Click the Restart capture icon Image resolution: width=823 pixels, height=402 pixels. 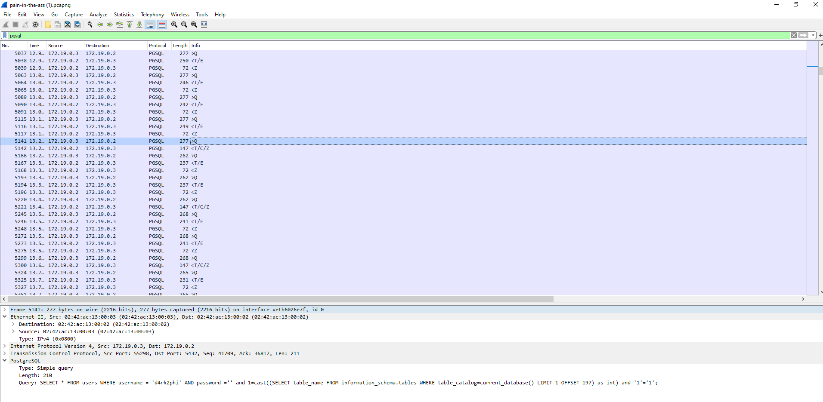[x=25, y=25]
